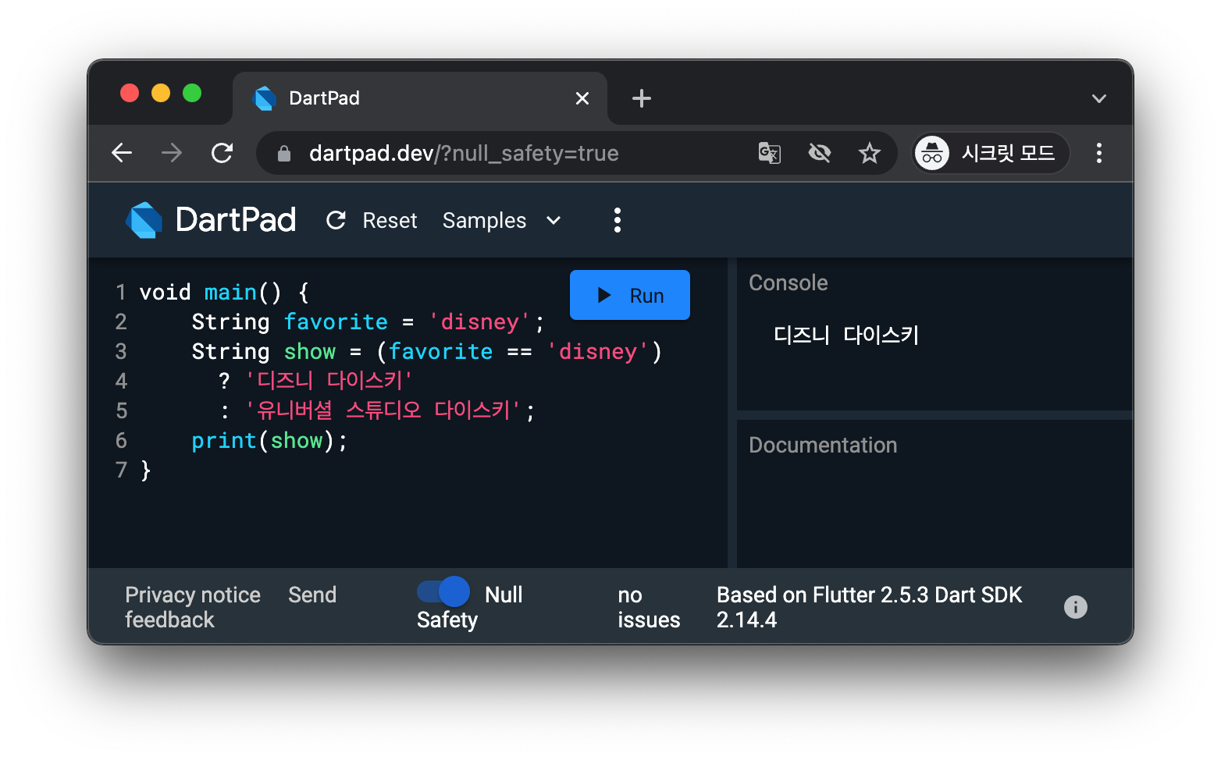Close the DartPad tab
Image resolution: width=1221 pixels, height=760 pixels.
tap(582, 98)
